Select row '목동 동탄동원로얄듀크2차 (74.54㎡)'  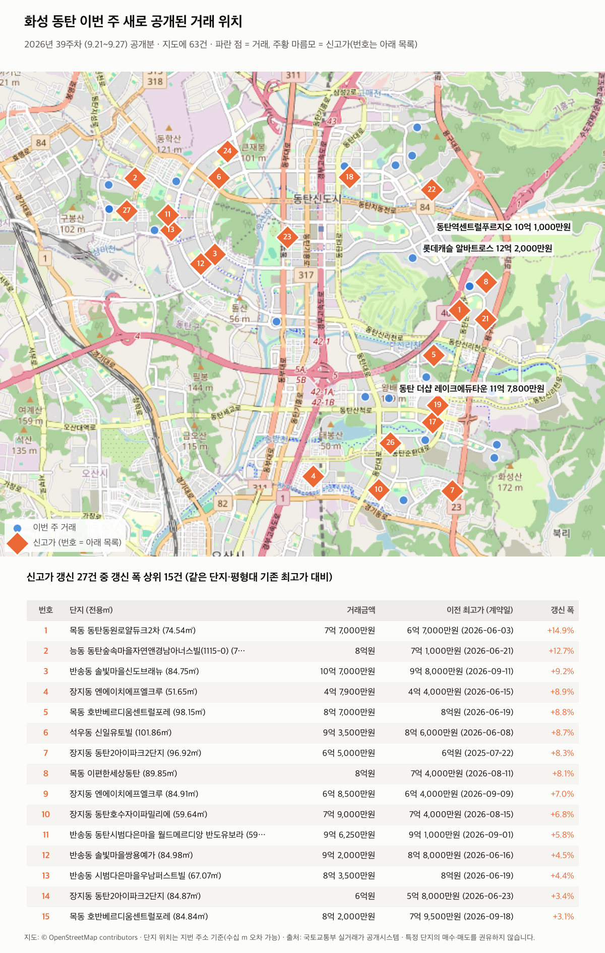pos(302,631)
